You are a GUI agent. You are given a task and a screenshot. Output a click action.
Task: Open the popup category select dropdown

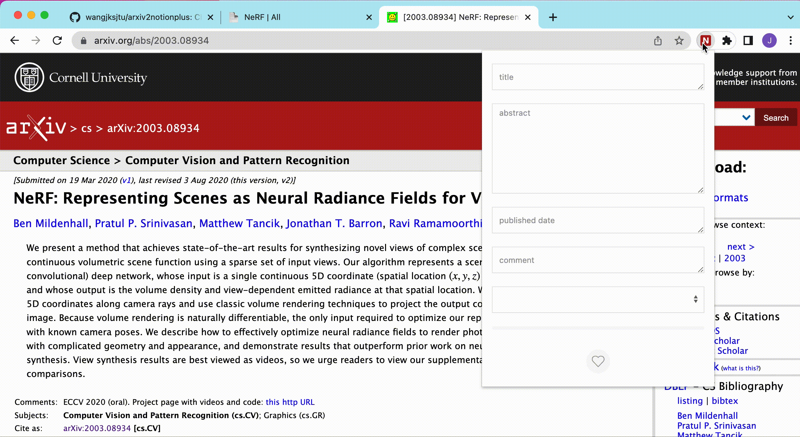pyautogui.click(x=598, y=299)
